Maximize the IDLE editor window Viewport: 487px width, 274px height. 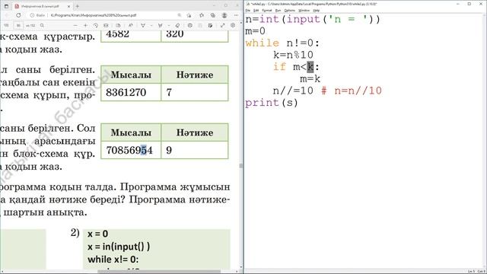[469, 4]
